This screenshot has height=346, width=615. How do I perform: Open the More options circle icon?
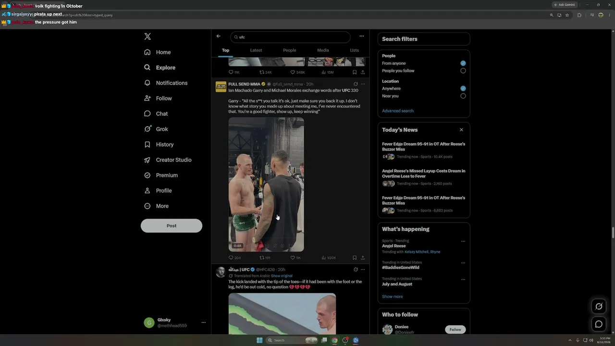click(148, 206)
